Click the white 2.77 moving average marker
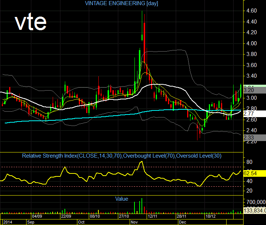Screen dimensions: 266x225 [255, 114]
